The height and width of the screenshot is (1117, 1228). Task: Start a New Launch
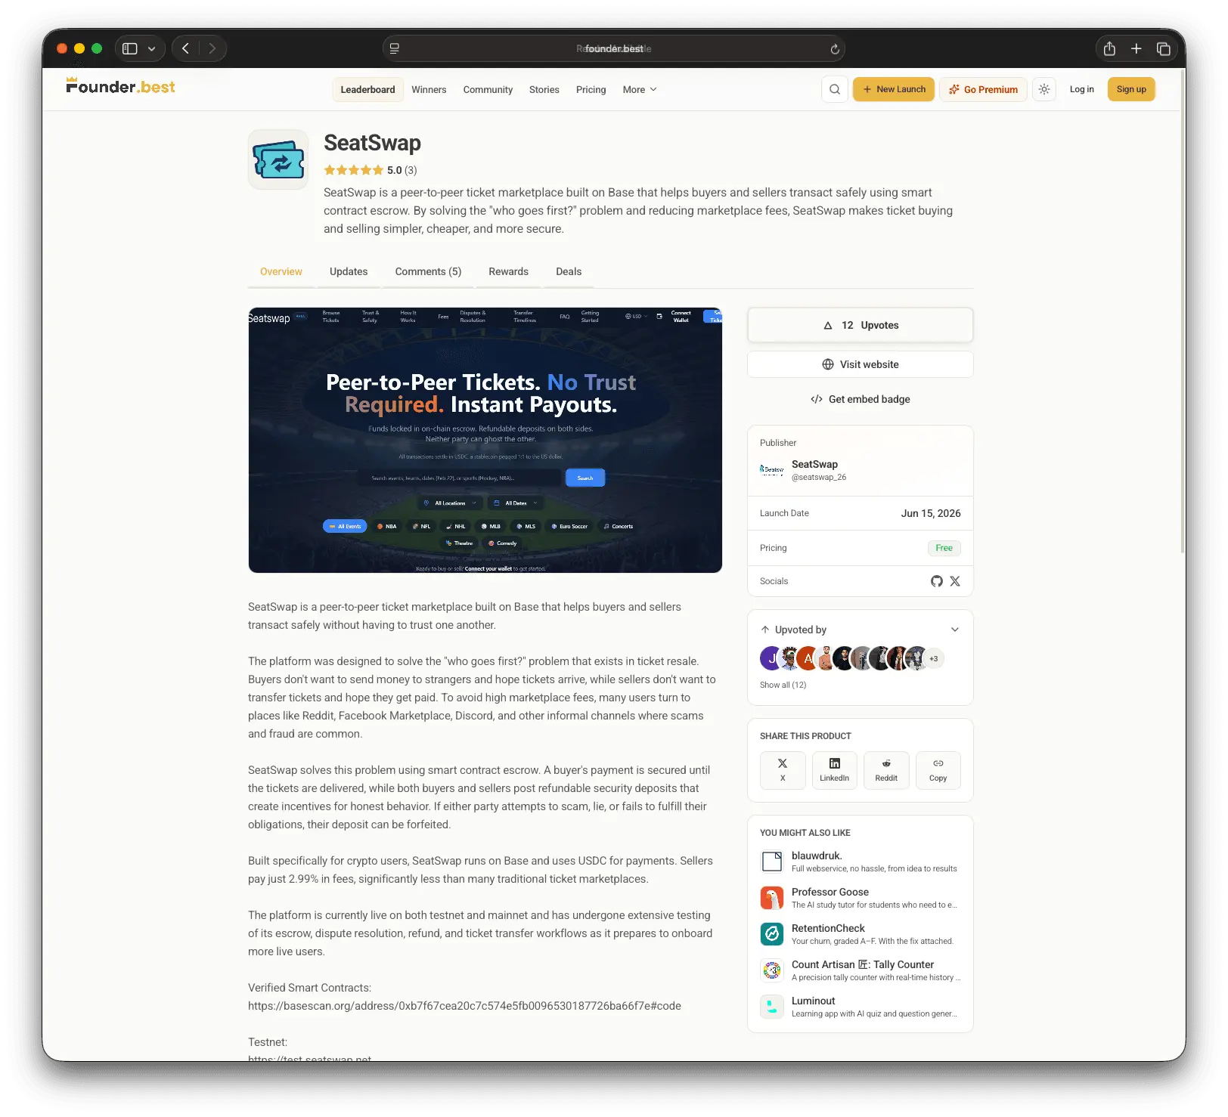894,89
